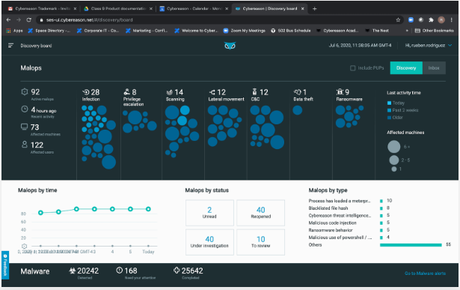Viewport: 460px width, 290px height.
Task: Click the Malware Detected biohazard icon
Action: coord(72,271)
